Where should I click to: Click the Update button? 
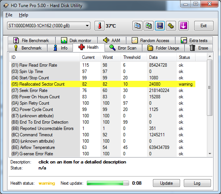[166, 183]
